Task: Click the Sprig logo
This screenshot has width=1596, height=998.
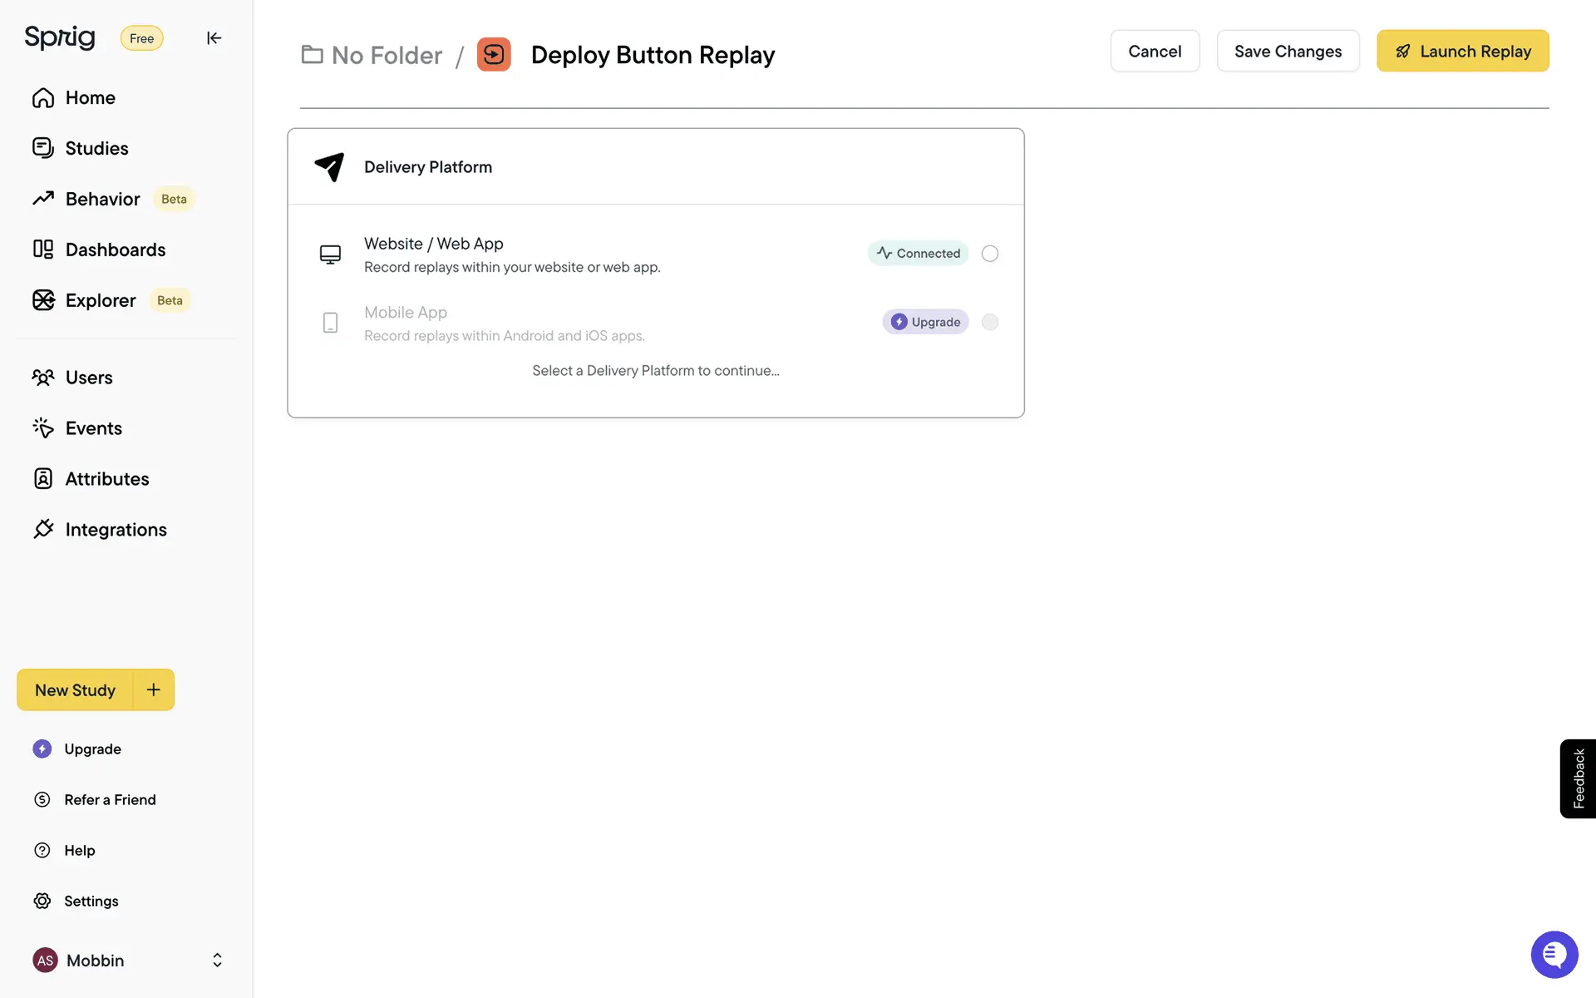Action: [60, 37]
